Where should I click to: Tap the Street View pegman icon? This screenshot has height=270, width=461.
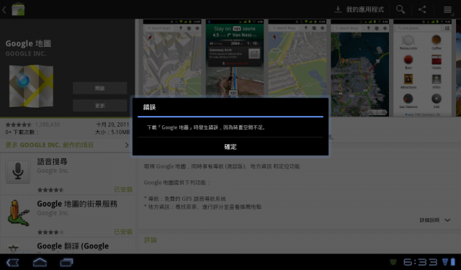[18, 213]
